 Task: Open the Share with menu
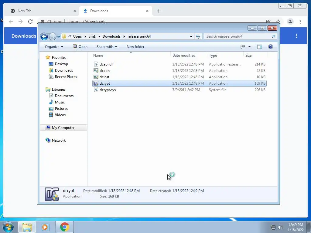(x=107, y=47)
